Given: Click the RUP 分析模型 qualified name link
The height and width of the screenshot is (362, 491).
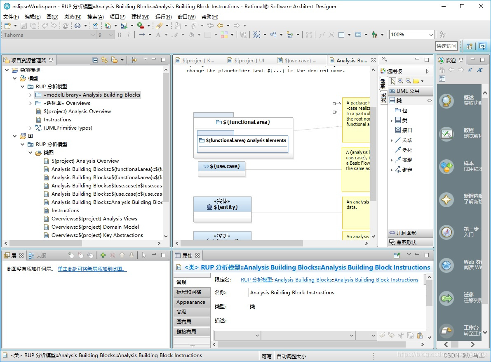Looking at the screenshot, I should point(256,279).
